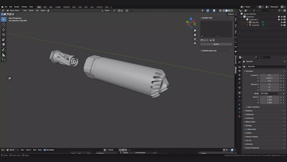Select the Cursor tool
This screenshot has width=287, height=162.
click(x=3, y=24)
